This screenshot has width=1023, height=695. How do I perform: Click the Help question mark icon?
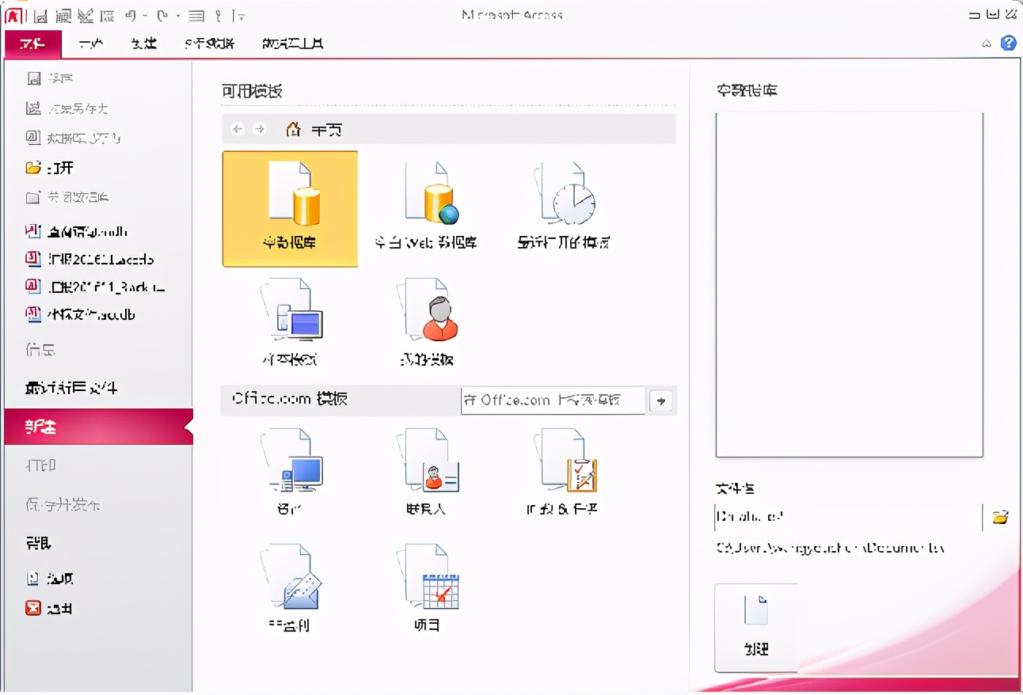point(1008,44)
